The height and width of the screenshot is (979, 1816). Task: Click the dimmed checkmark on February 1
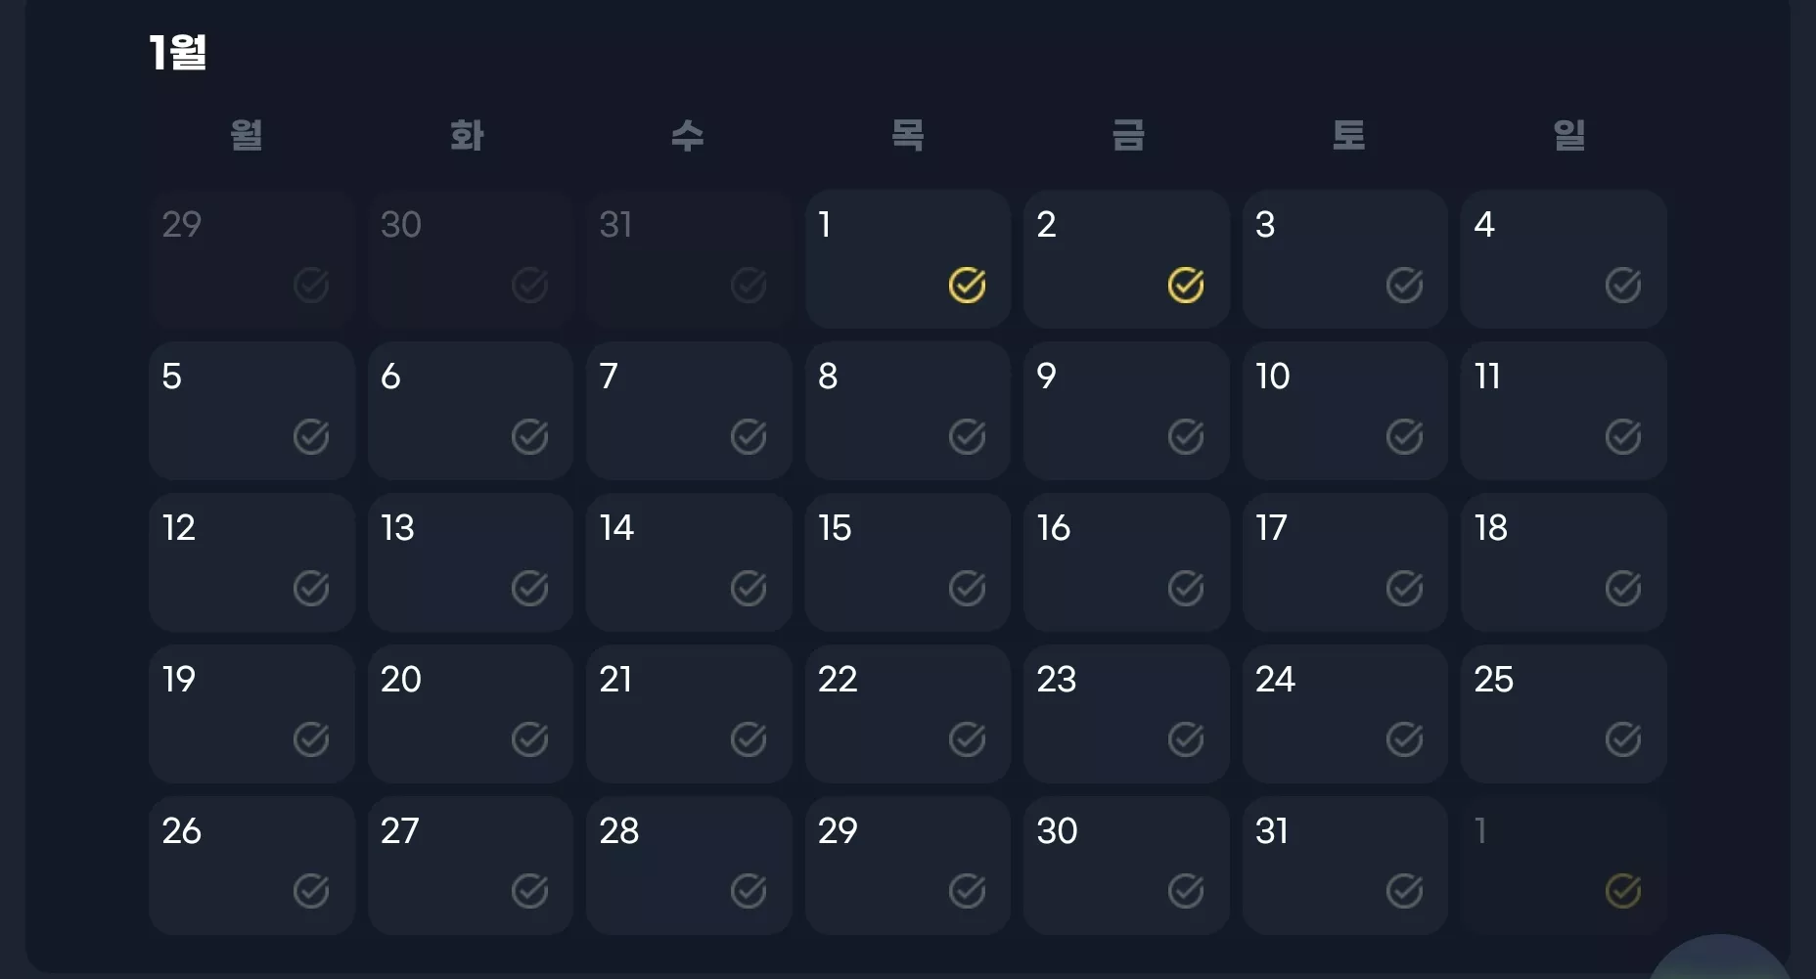click(x=1623, y=892)
